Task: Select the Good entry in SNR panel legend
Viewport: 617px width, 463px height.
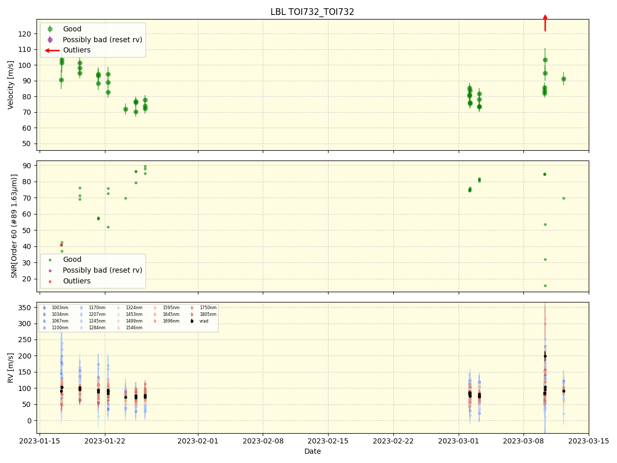Action: pos(72,259)
